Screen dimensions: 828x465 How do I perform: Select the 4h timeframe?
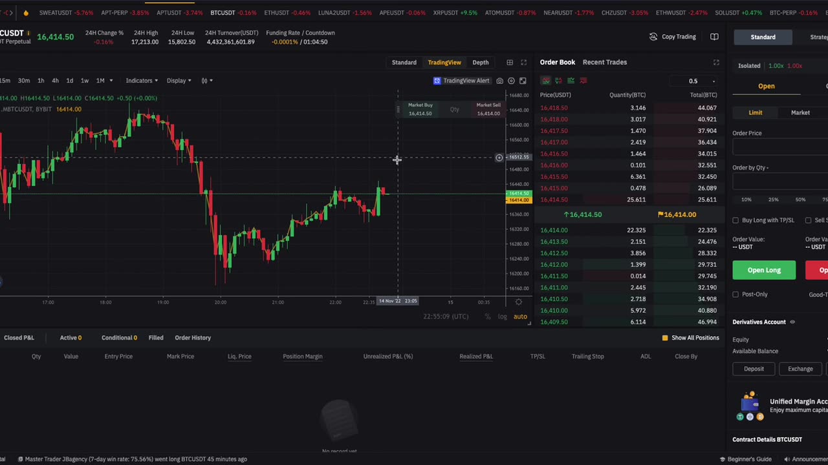pyautogui.click(x=55, y=81)
